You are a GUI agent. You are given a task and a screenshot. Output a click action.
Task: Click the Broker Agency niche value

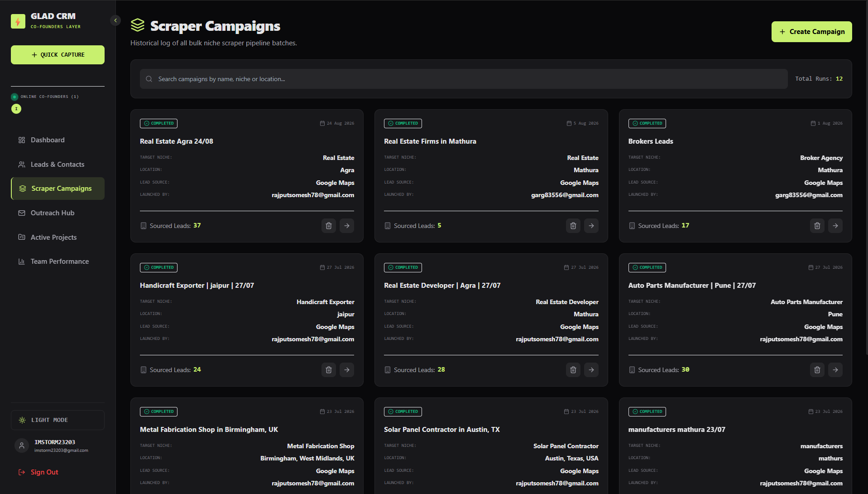(x=821, y=158)
